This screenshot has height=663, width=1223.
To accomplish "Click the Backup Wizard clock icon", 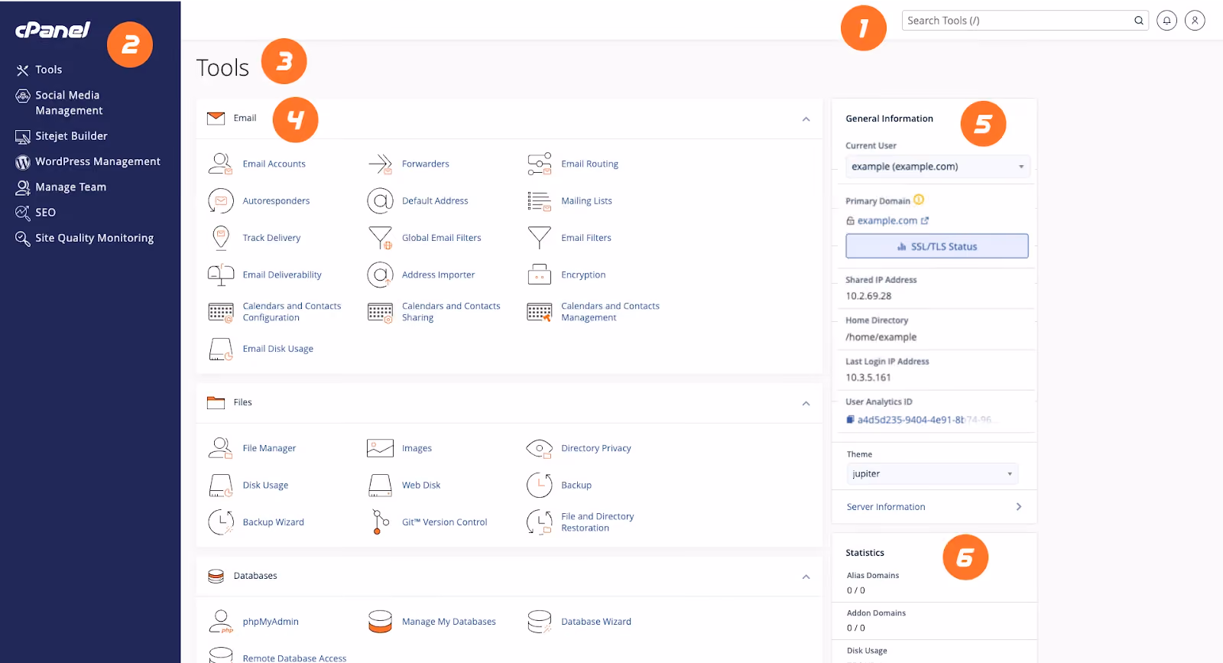I will tap(221, 522).
